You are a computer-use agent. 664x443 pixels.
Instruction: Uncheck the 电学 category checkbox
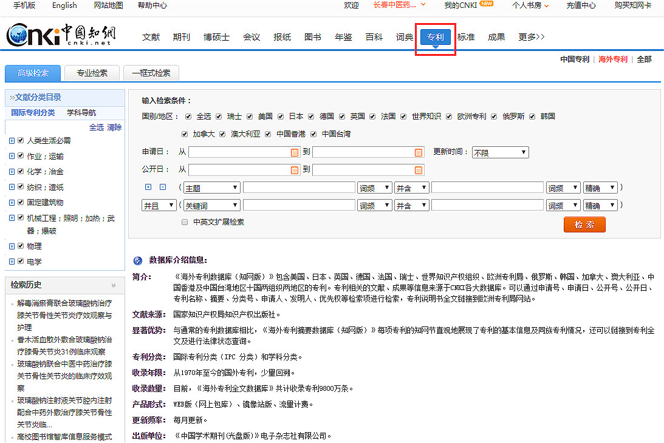pos(21,261)
